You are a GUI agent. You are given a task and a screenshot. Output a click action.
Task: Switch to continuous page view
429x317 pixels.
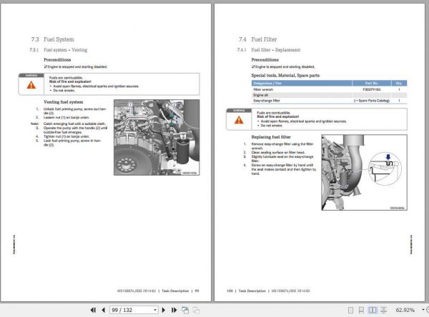pos(361,310)
